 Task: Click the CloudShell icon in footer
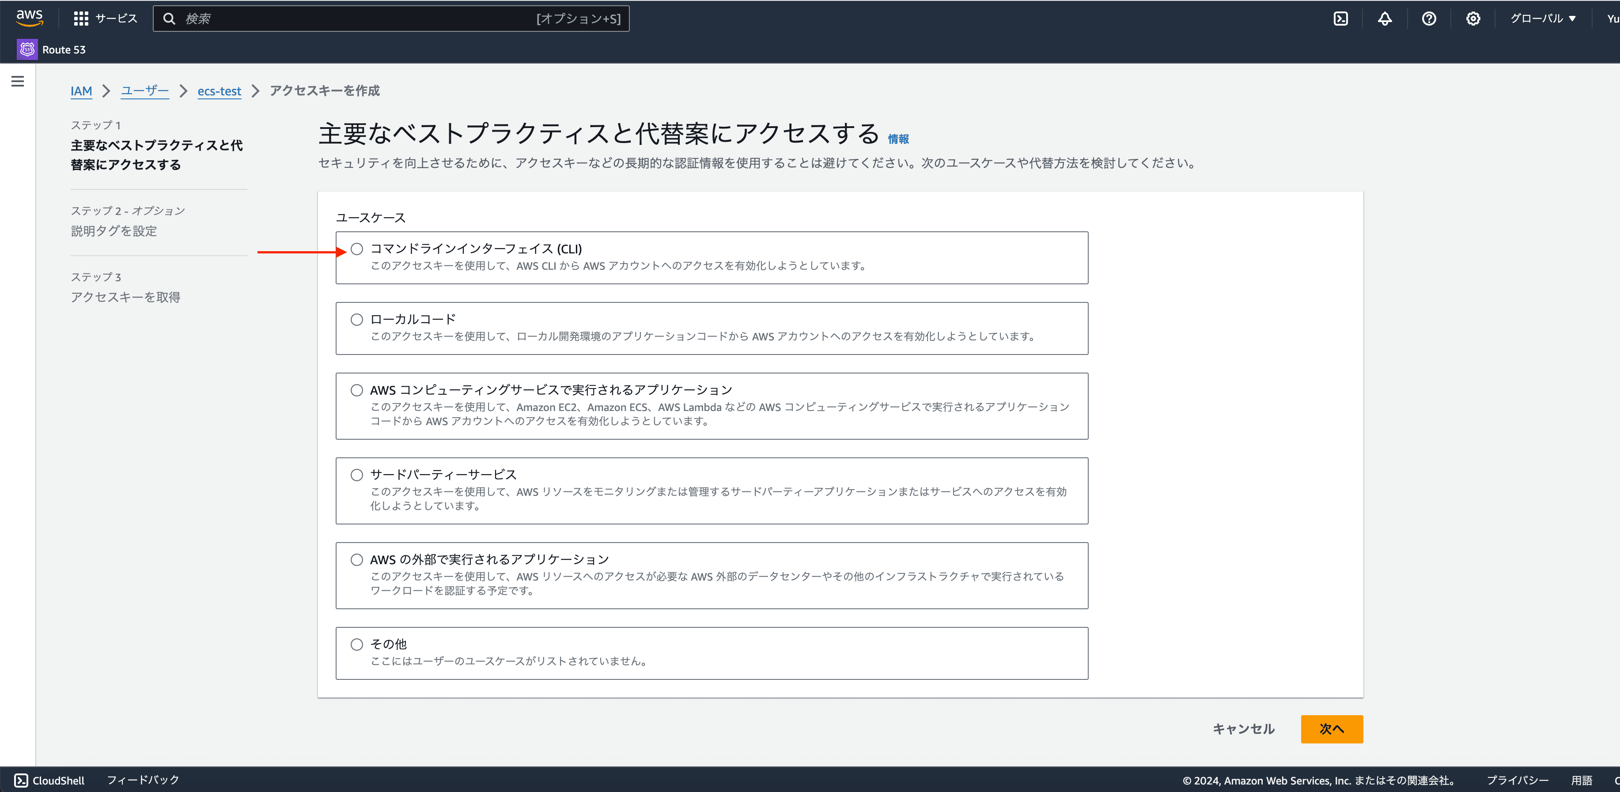click(21, 780)
